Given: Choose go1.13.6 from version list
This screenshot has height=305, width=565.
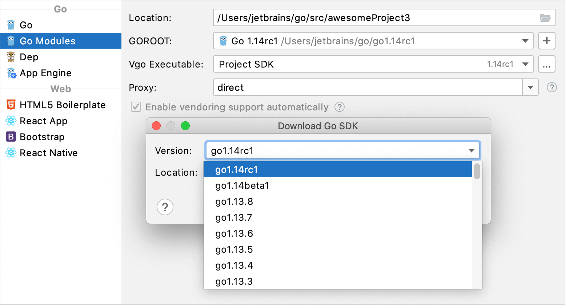Looking at the screenshot, I should (x=338, y=233).
